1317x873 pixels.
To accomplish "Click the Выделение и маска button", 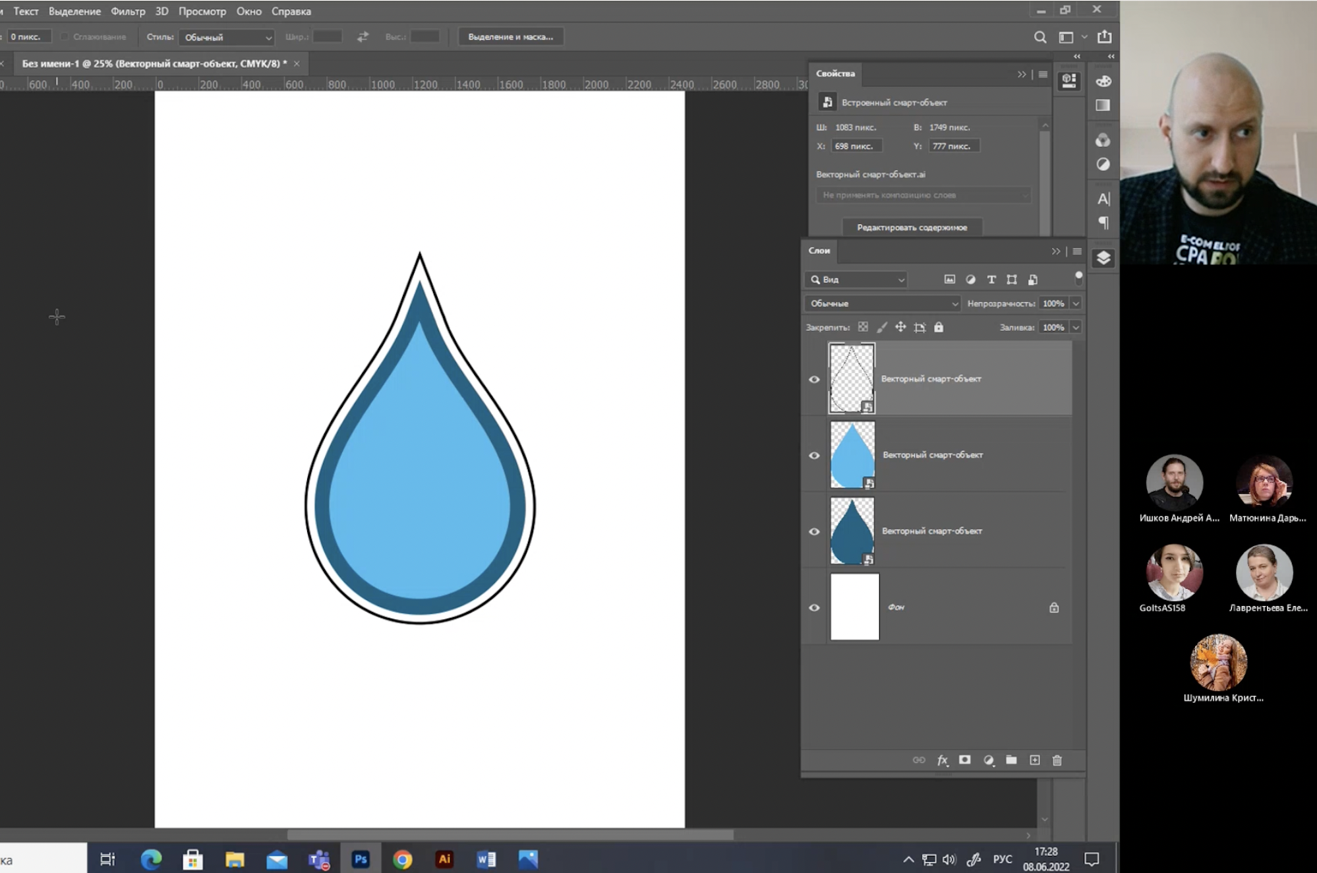I will 510,37.
